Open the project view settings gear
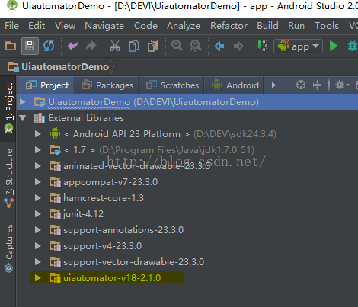 click(342, 85)
